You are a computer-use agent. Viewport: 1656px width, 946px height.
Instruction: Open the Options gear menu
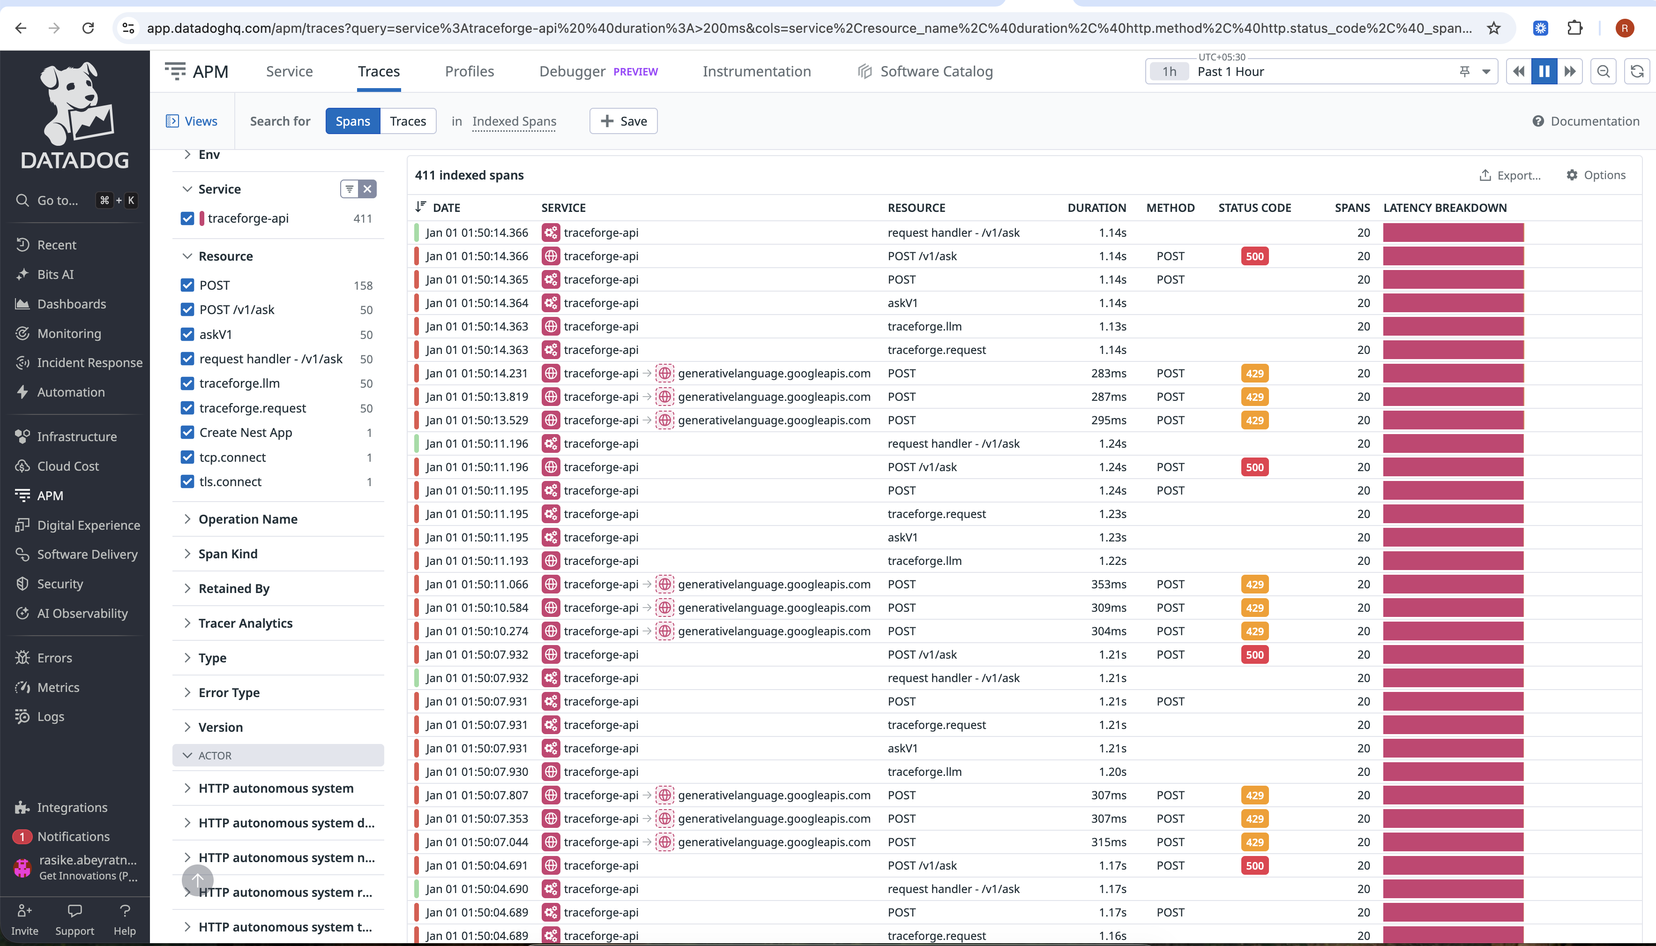1595,175
